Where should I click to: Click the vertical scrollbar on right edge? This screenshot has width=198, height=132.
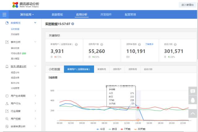pos(197,30)
